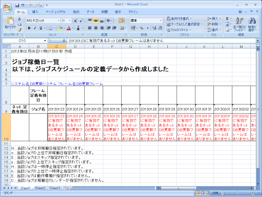Toggle top vertical alignment
This screenshot has width=262, height=197.
tap(90, 21)
